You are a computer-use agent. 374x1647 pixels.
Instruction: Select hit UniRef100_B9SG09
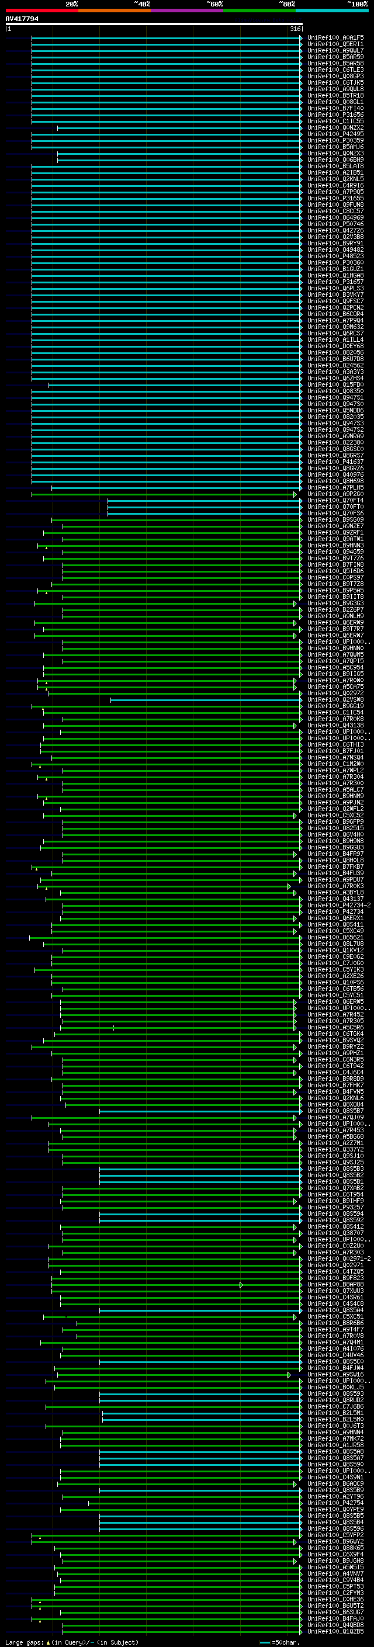pos(335,520)
